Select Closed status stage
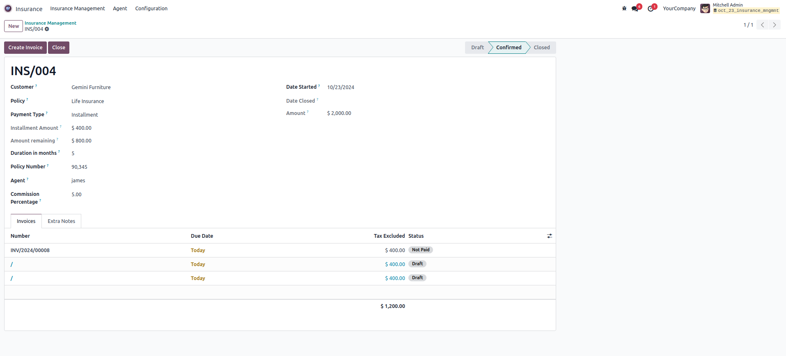 [542, 48]
